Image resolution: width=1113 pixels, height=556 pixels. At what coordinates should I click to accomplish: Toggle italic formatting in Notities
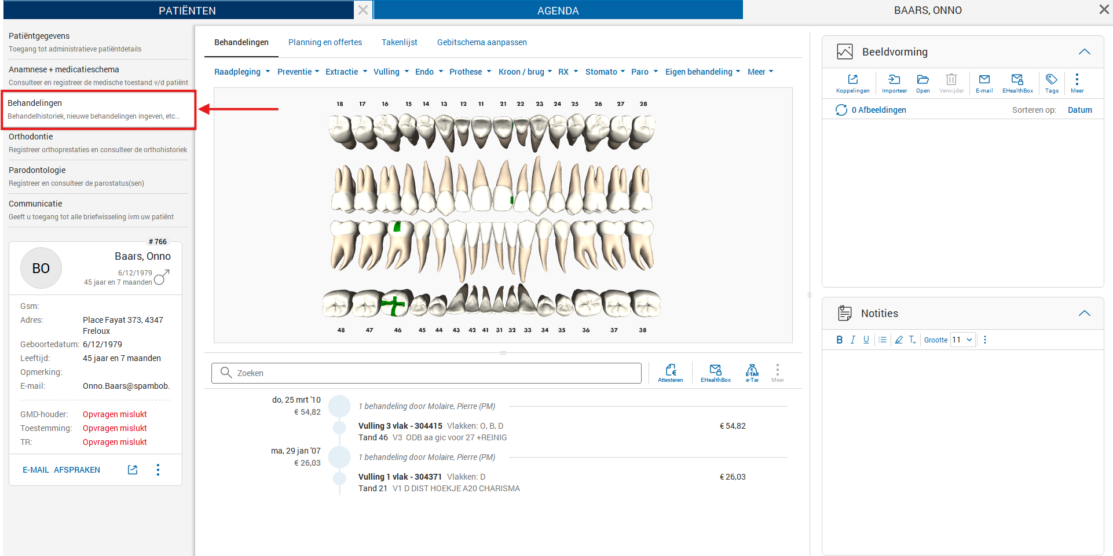852,340
